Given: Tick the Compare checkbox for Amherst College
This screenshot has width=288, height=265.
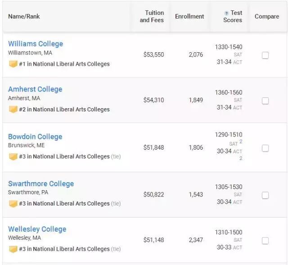Looking at the screenshot, I should [265, 101].
